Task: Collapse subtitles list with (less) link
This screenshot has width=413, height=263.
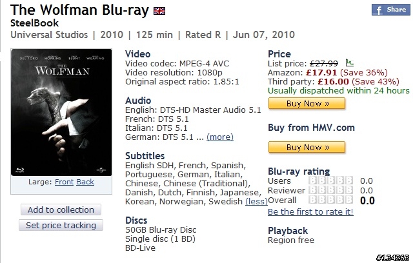Action: click(x=256, y=200)
